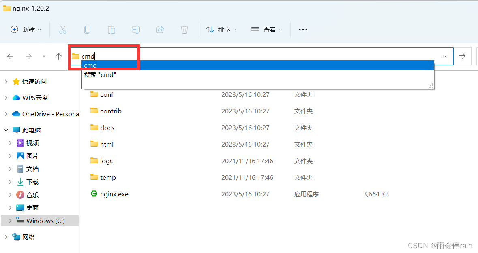Expand the WPS云盘 tree node
478x253 pixels.
pyautogui.click(x=6, y=98)
